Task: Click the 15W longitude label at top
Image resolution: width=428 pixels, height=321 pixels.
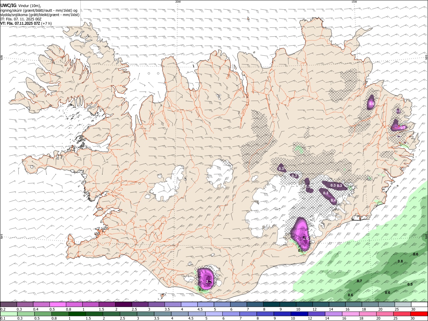Action: (x=354, y=2)
